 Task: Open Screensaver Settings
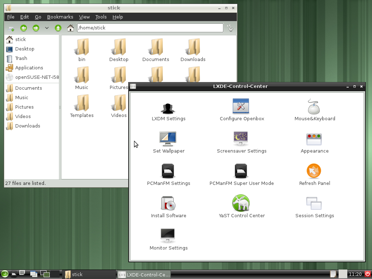(x=241, y=139)
